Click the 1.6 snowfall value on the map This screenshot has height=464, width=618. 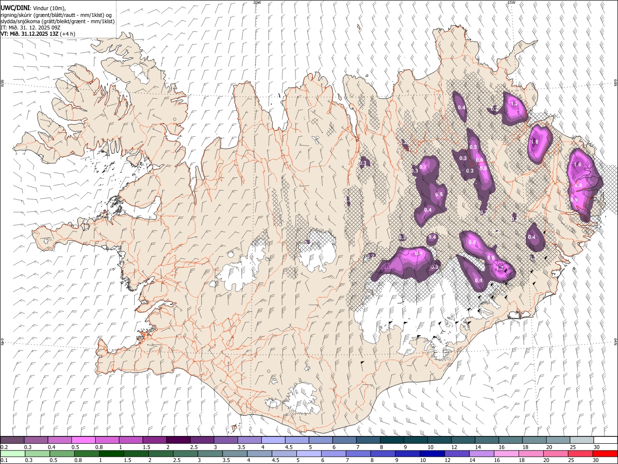click(577, 164)
